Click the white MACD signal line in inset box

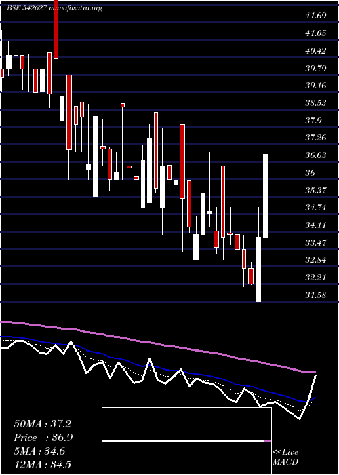183,442
